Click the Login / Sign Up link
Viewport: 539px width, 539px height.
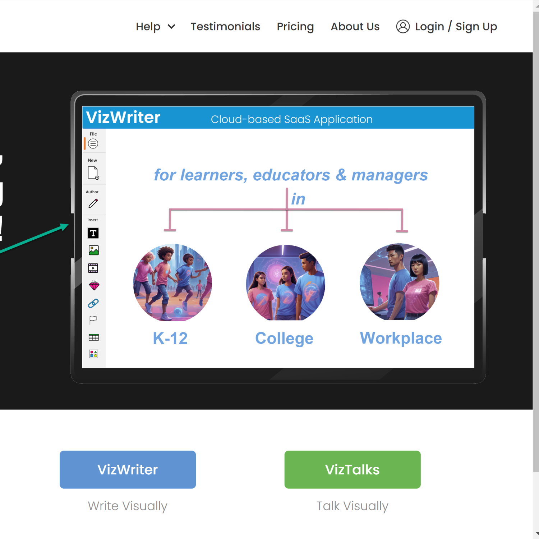point(456,27)
